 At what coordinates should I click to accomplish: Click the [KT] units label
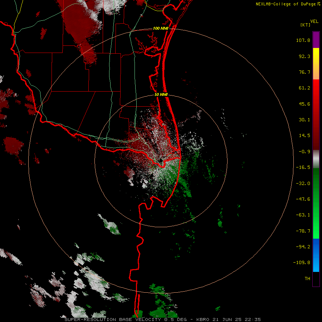305,25
